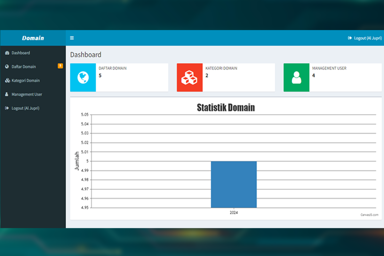The width and height of the screenshot is (384, 256).
Task: Select Kategori Domain sidebar item
Action: 26,81
